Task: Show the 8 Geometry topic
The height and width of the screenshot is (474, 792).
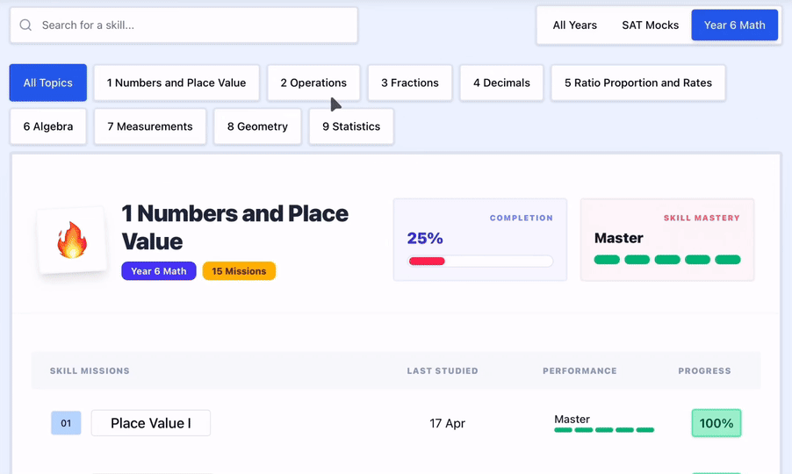Action: pyautogui.click(x=257, y=126)
